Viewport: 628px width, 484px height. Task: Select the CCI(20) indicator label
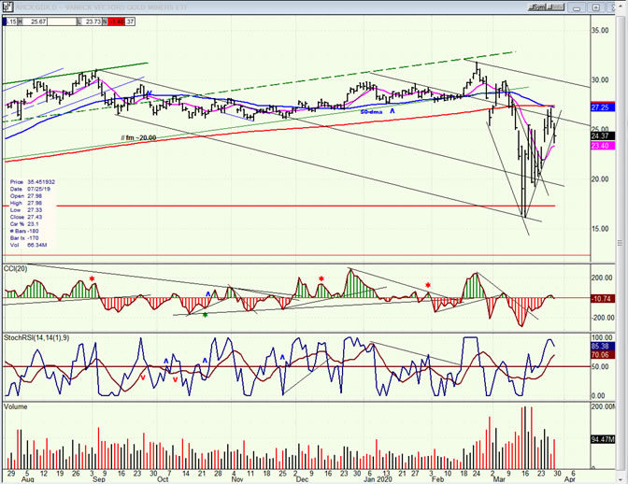(x=17, y=269)
